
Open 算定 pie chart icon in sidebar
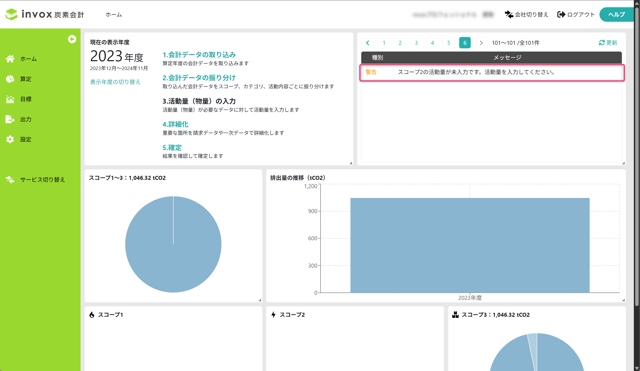[x=10, y=79]
